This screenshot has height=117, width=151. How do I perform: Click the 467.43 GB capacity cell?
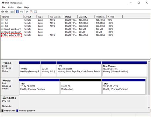(83, 20)
